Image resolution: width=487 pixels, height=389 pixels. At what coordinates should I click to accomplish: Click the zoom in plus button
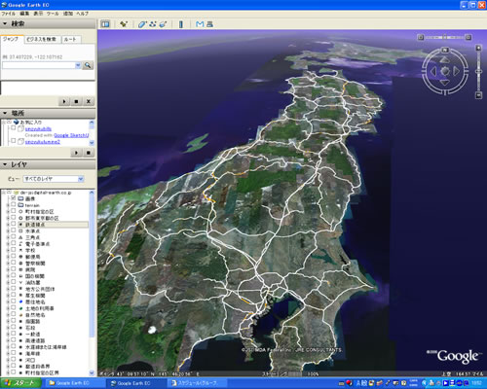[x=478, y=48]
